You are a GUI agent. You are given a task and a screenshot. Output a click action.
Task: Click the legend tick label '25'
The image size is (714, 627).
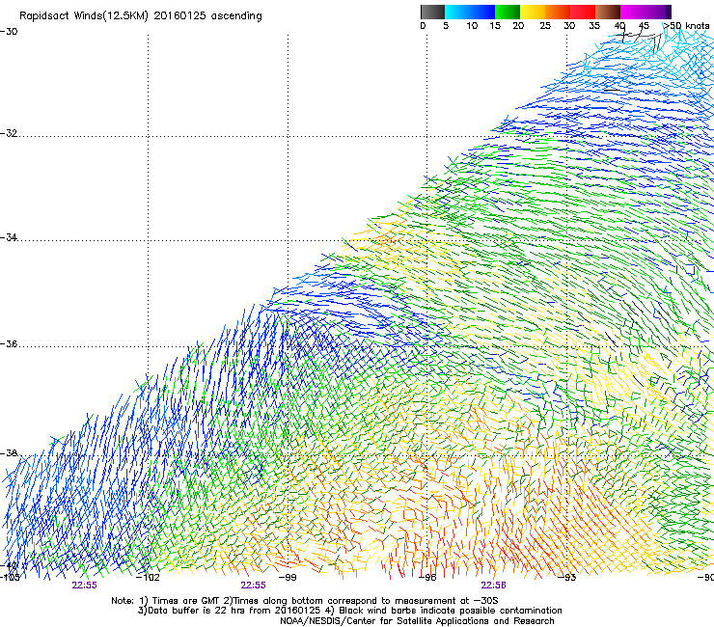pyautogui.click(x=545, y=26)
